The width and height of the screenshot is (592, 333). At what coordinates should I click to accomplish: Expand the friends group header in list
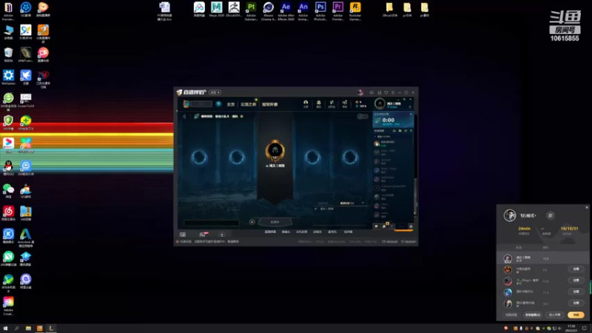(x=383, y=137)
